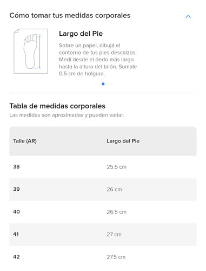Click the 'Las medidas son aproximadas' note

click(67, 115)
